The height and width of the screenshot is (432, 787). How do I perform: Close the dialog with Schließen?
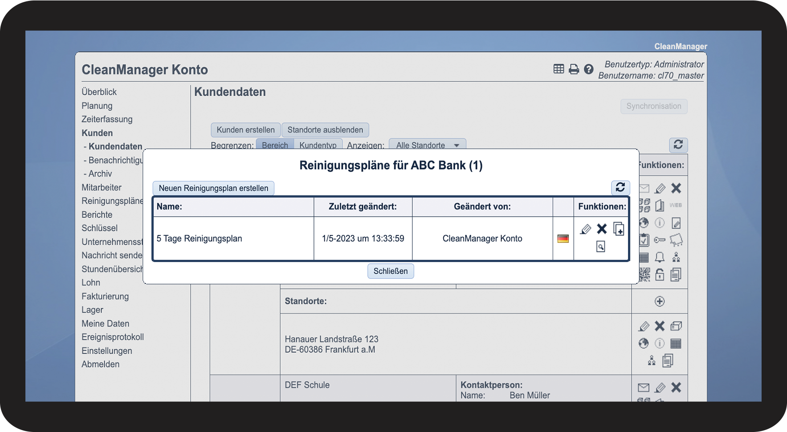click(x=391, y=271)
